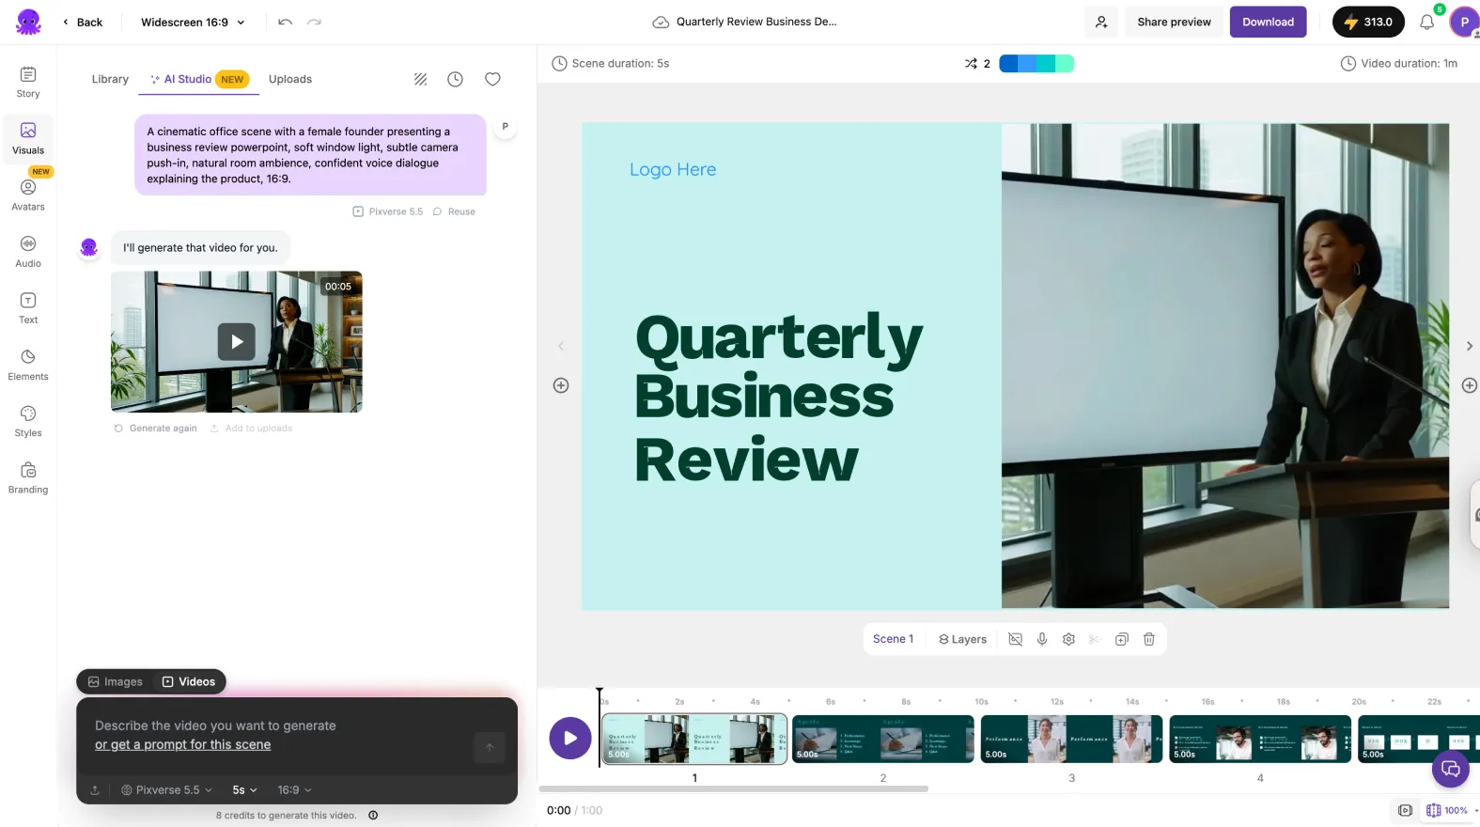The height and width of the screenshot is (827, 1480).
Task: Open the 5s duration dropdown
Action: tap(244, 790)
